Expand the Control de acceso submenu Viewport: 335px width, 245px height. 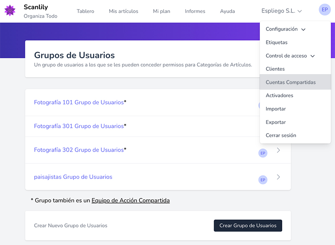(290, 56)
